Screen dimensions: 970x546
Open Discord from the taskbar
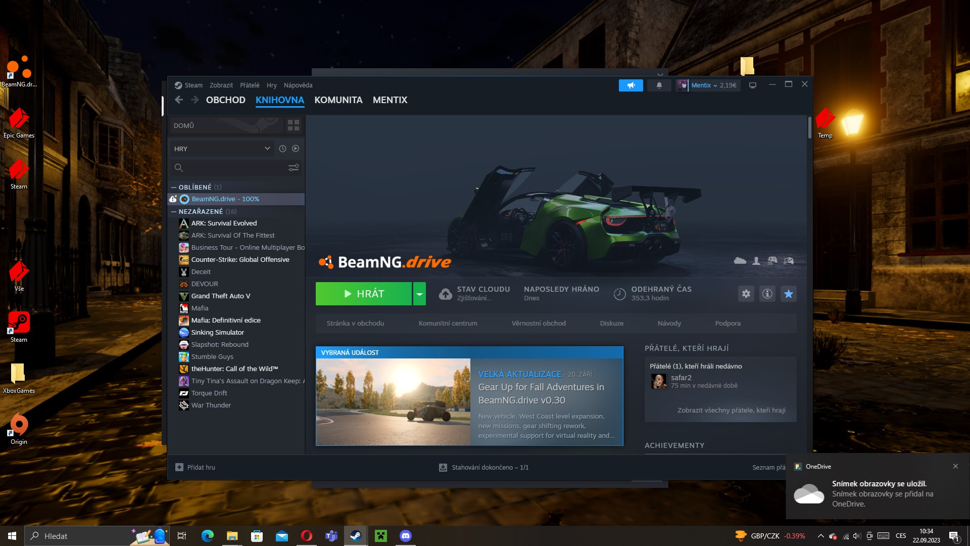tap(406, 536)
